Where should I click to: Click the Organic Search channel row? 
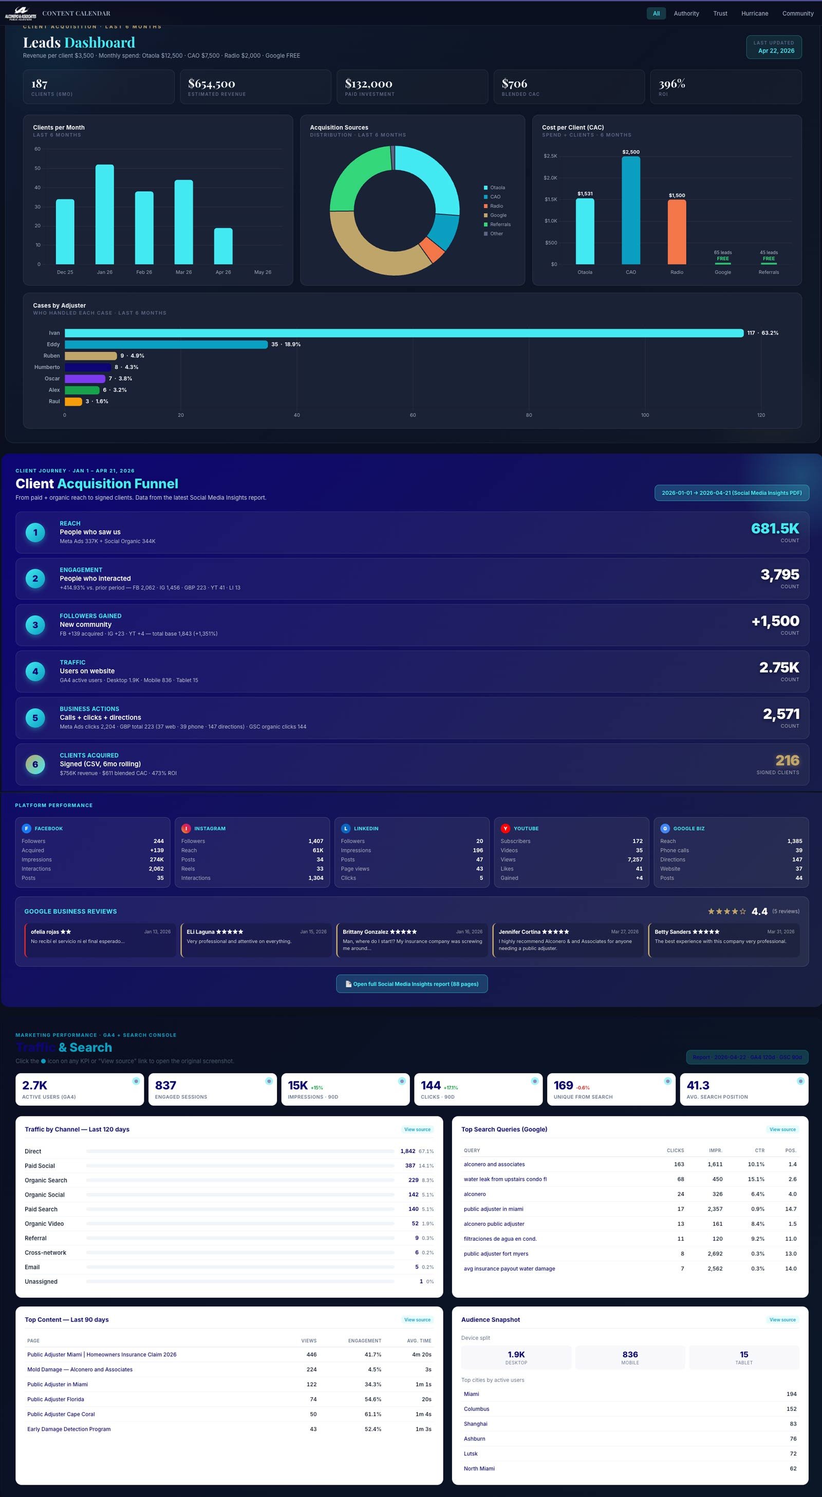229,1180
